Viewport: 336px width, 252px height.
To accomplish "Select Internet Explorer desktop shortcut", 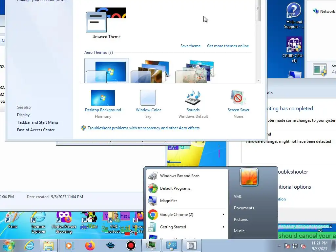I will point(38,222).
